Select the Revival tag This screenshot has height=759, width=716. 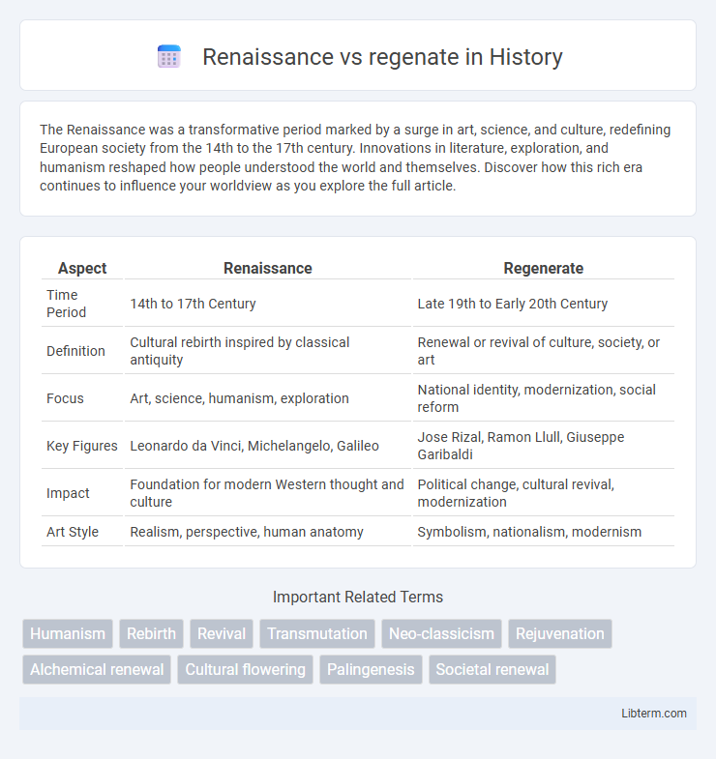point(222,633)
